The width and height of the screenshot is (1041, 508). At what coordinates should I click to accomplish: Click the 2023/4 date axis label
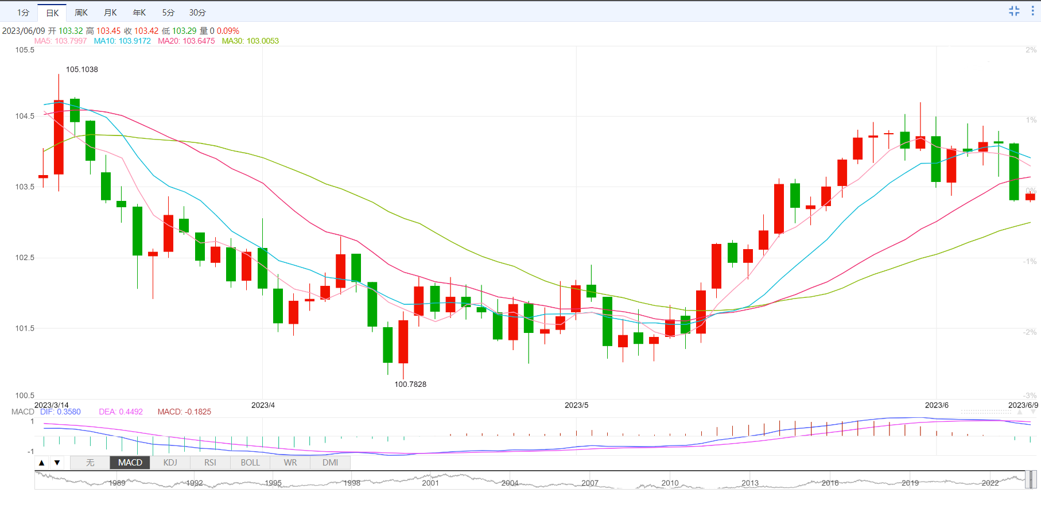263,405
